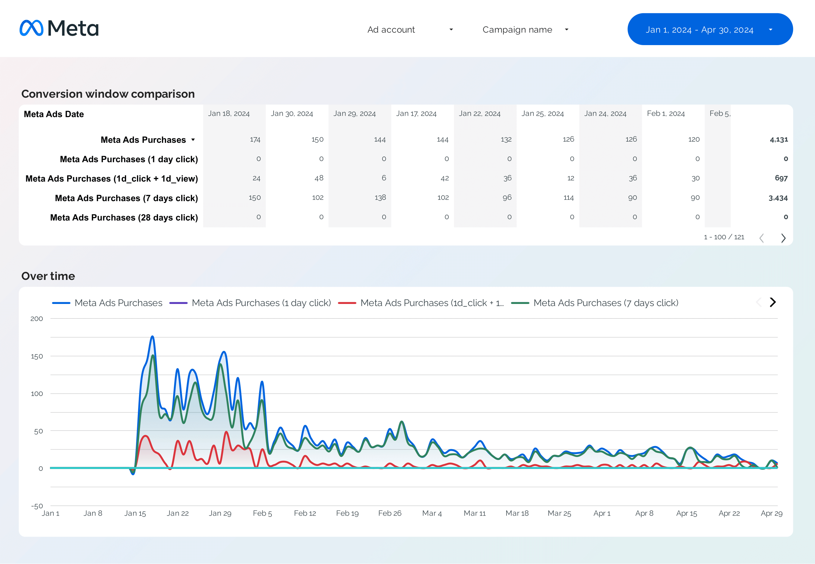Select the Jan 18, 2024 column header
This screenshot has height=564, width=815.
[x=229, y=113]
